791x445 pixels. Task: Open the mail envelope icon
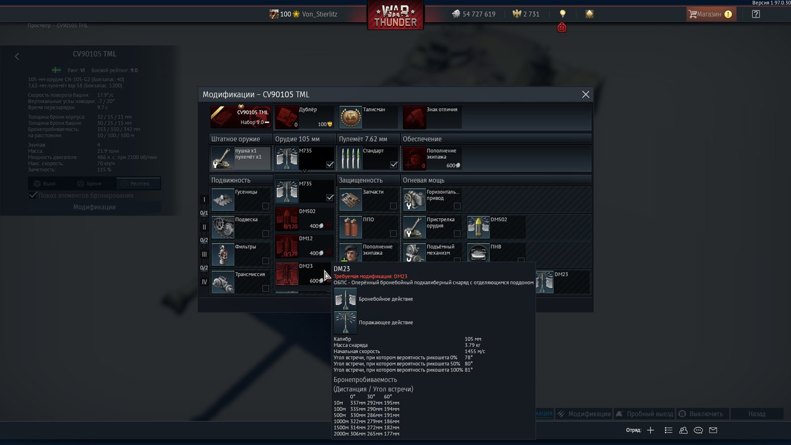(713, 430)
